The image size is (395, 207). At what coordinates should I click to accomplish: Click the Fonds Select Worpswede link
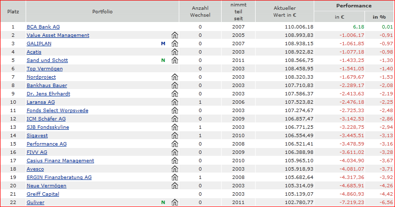57,111
